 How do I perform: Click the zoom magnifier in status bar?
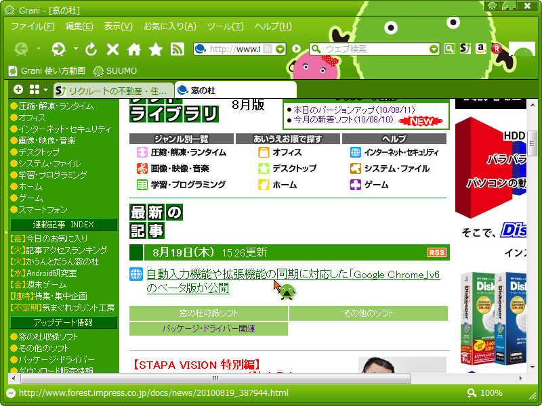point(472,393)
